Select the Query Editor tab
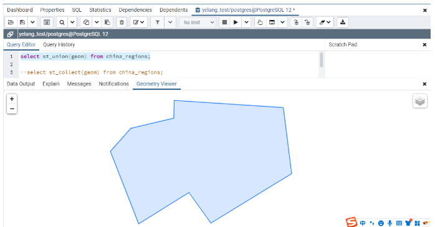435x227 pixels. click(x=21, y=45)
